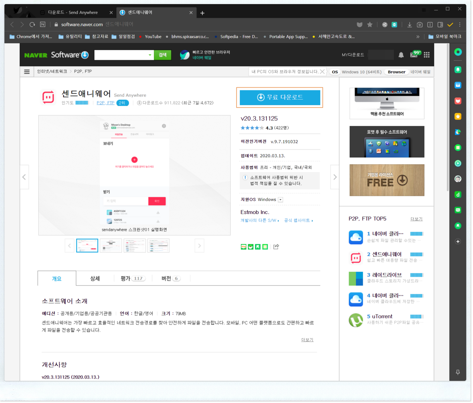This screenshot has width=473, height=403.
Task: Open the 버전 6 tab
Action: pos(171,279)
